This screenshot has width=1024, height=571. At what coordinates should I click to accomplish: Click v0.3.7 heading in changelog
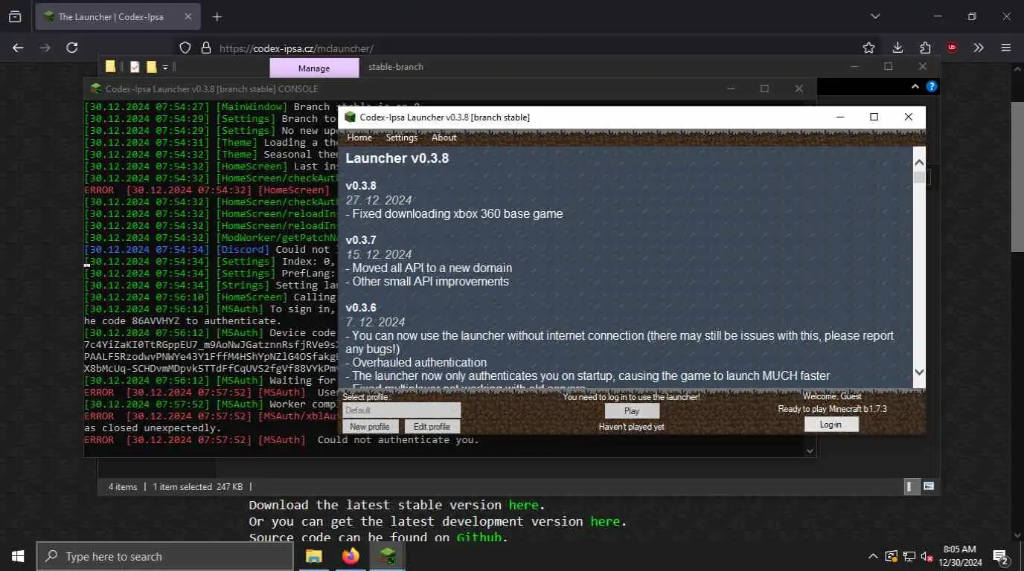coord(361,240)
